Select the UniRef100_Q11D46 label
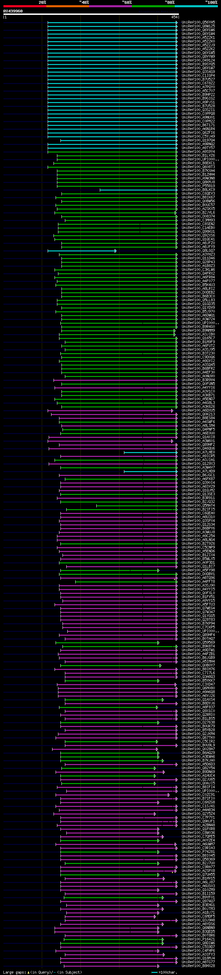 pyautogui.click(x=198, y=258)
